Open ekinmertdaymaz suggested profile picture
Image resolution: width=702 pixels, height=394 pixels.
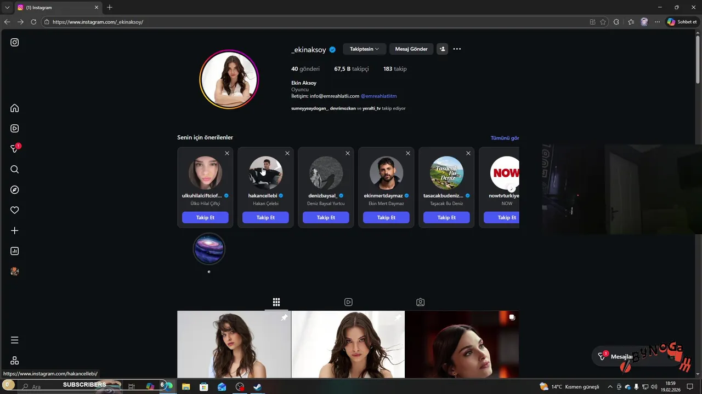click(386, 172)
